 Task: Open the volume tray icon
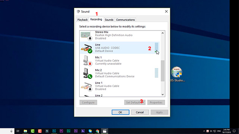coord(211,131)
